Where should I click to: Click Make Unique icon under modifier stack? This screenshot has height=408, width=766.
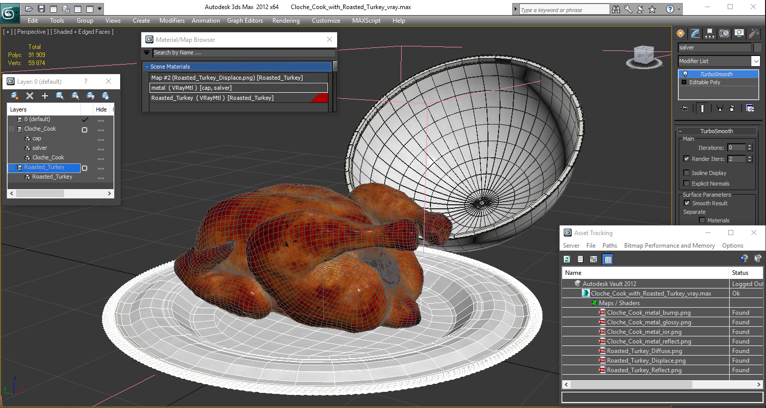pyautogui.click(x=720, y=108)
